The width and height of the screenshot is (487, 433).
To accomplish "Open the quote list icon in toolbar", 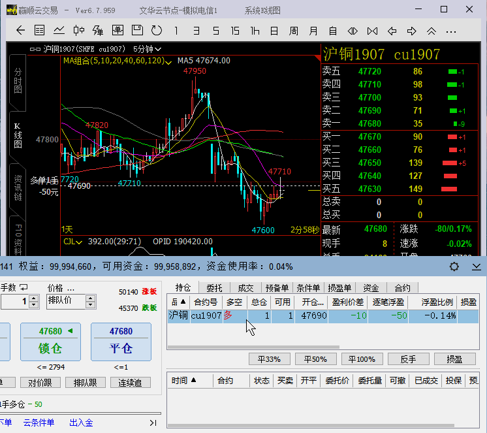I will point(39,31).
